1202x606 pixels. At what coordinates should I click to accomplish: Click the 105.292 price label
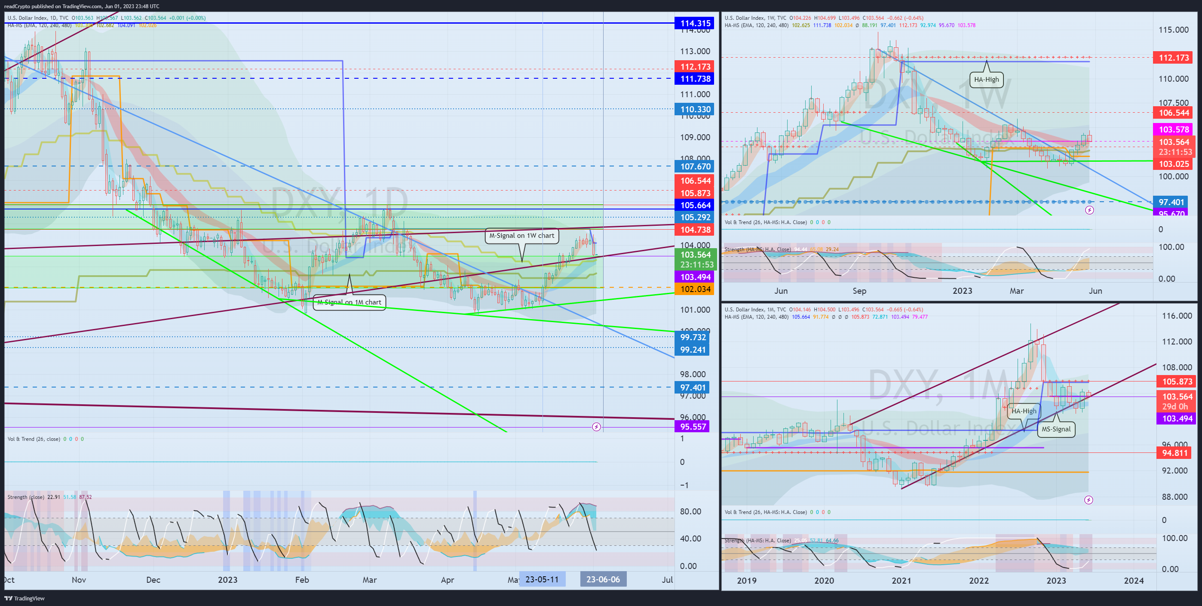pos(694,218)
